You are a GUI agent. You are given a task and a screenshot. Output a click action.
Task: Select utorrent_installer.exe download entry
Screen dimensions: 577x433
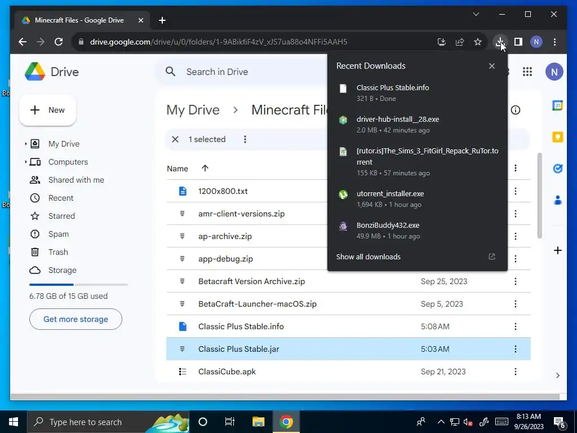pyautogui.click(x=418, y=199)
